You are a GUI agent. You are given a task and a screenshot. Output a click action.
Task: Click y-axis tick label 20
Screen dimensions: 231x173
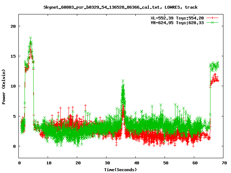13,26
